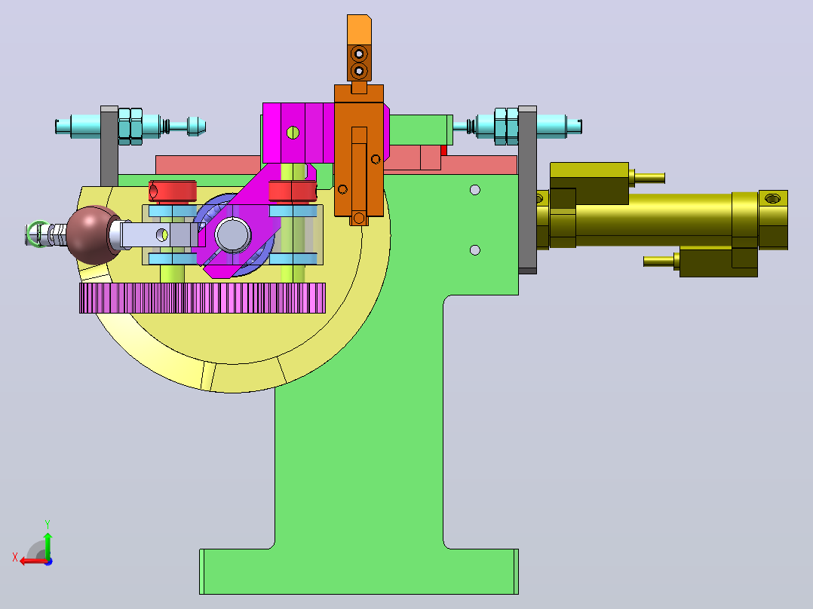The height and width of the screenshot is (609, 813).
Task: Pick the right red shaft collar
Action: [x=293, y=191]
